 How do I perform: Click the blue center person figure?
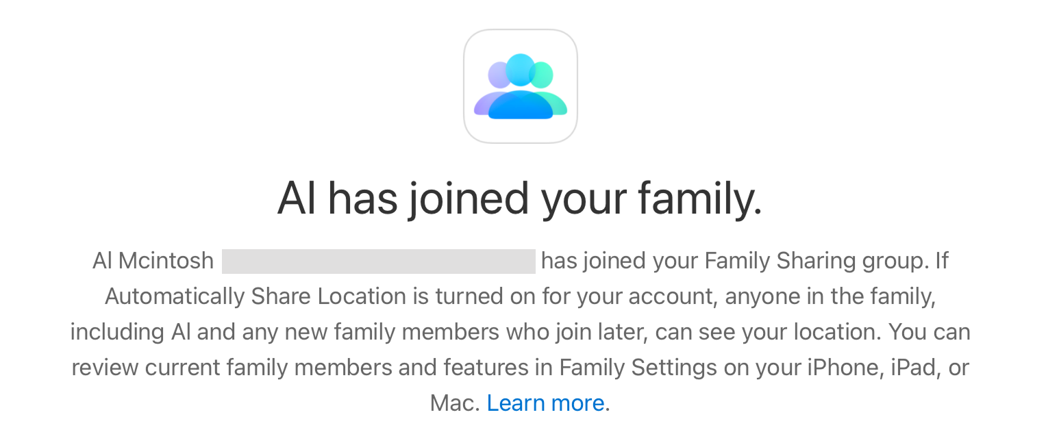pos(521,96)
